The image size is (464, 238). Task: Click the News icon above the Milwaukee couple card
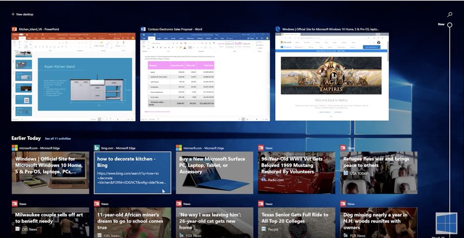tap(14, 204)
